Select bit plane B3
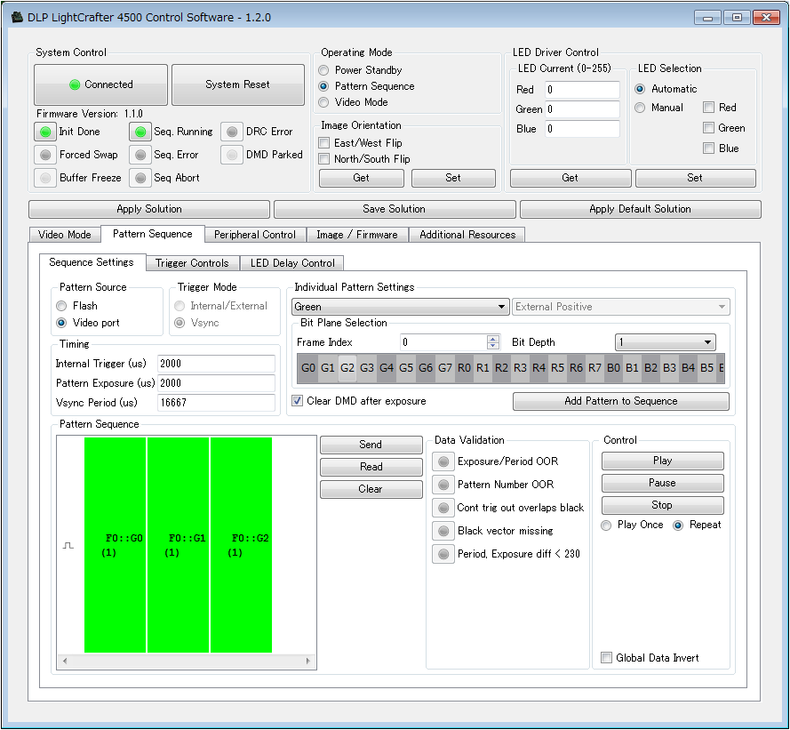This screenshot has height=730, width=790. click(x=669, y=368)
